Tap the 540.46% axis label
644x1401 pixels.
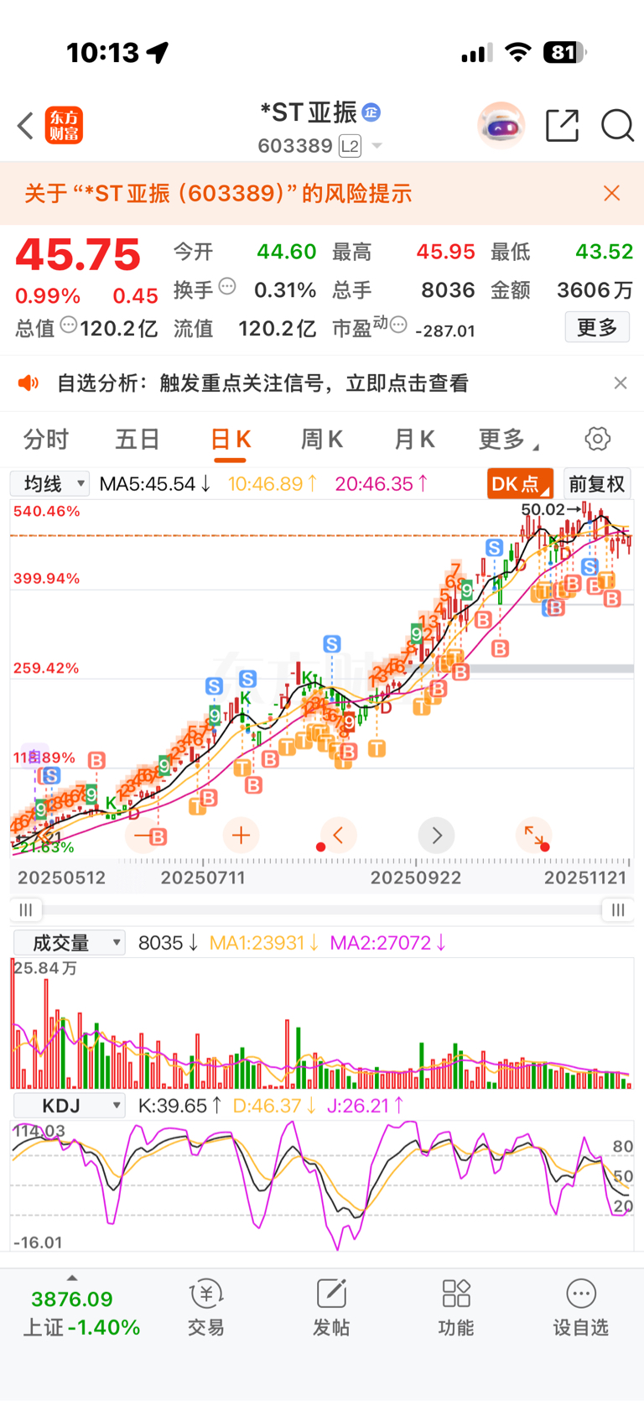tap(46, 511)
